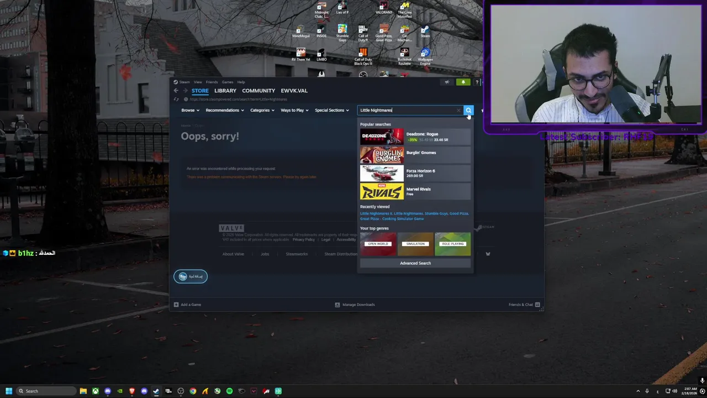Open the Simulation genre tile
The image size is (707, 398).
click(x=415, y=244)
